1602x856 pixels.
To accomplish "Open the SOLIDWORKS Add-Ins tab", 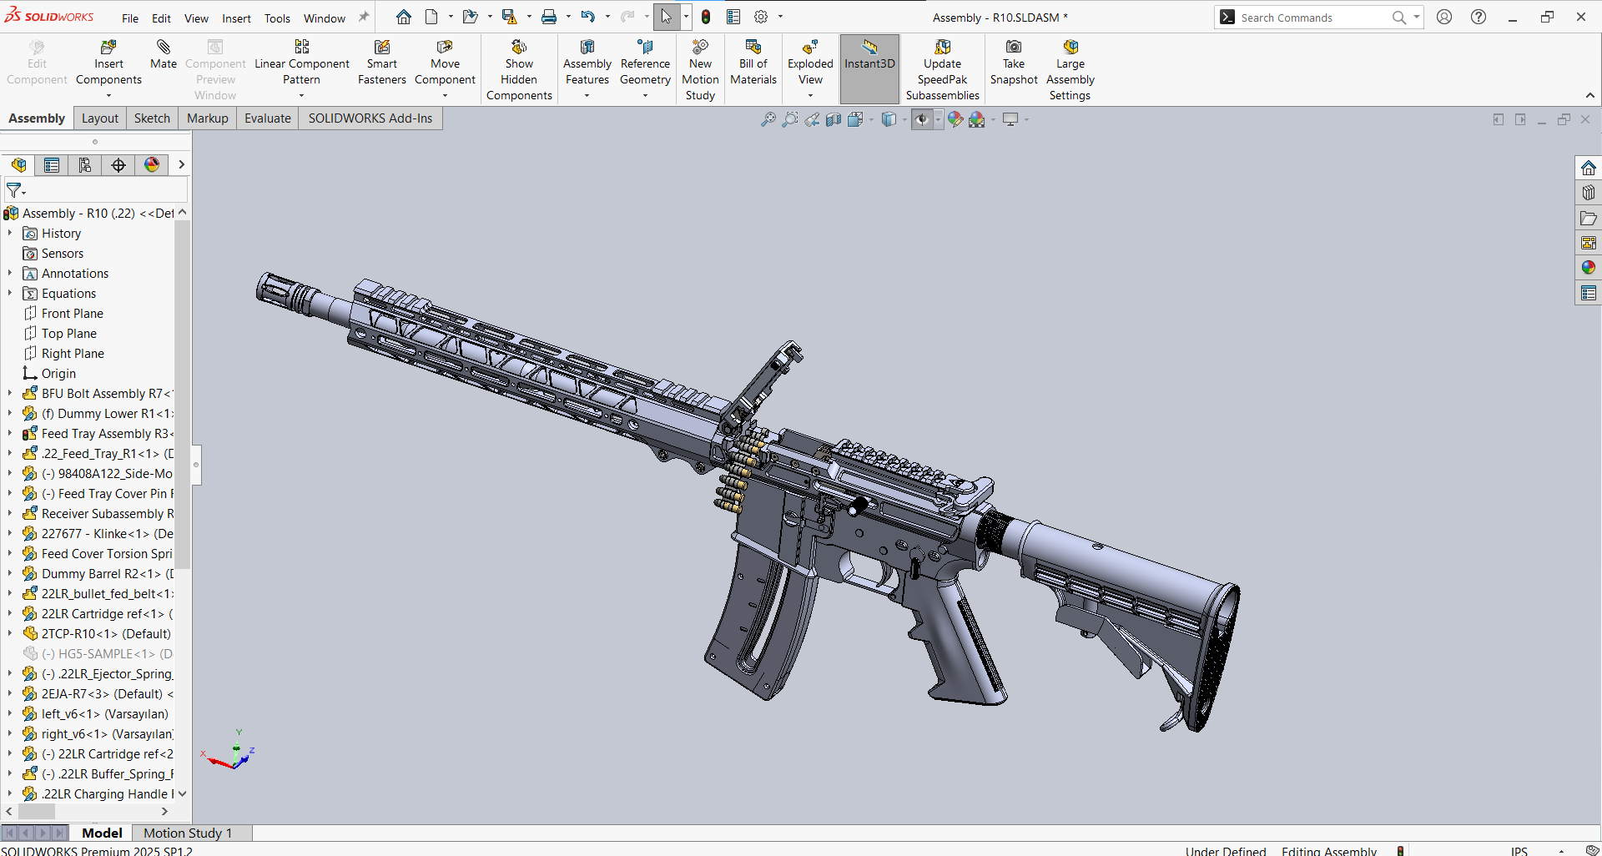I will pyautogui.click(x=370, y=118).
